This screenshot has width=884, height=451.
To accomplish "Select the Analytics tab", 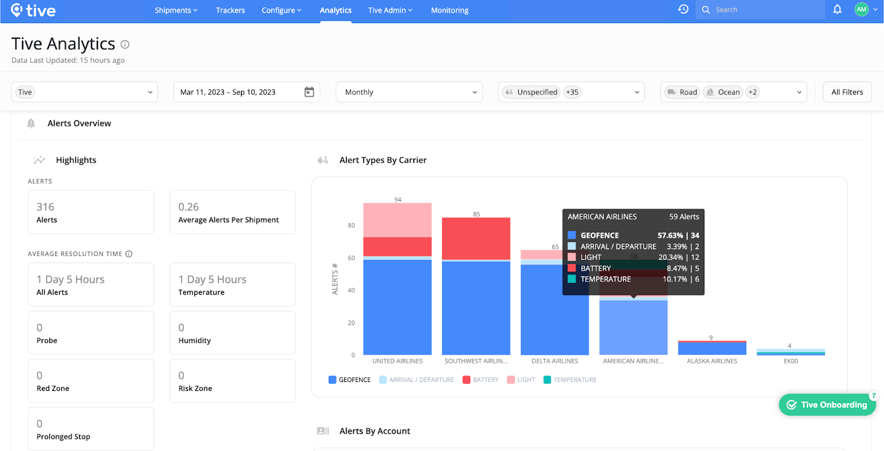I will pyautogui.click(x=335, y=10).
